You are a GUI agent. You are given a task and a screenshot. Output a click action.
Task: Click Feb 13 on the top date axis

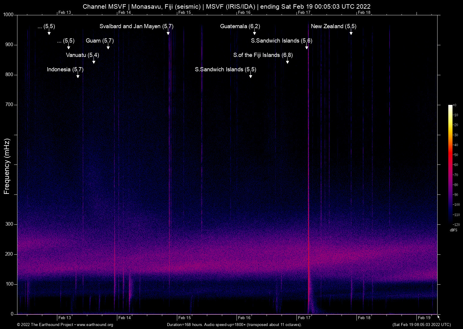pos(65,12)
